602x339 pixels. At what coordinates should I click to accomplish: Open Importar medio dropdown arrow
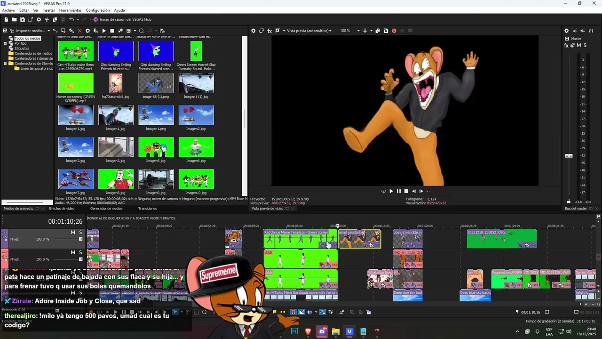[48, 31]
